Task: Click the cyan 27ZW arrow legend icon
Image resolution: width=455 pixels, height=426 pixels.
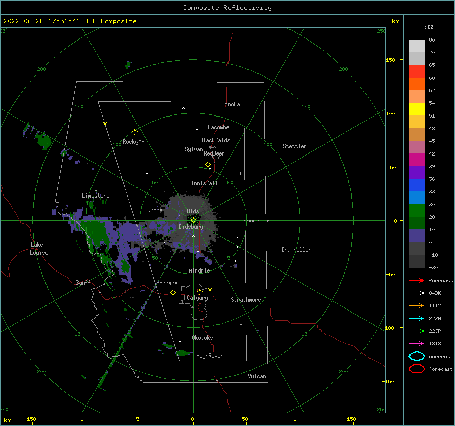Action: pos(417,318)
